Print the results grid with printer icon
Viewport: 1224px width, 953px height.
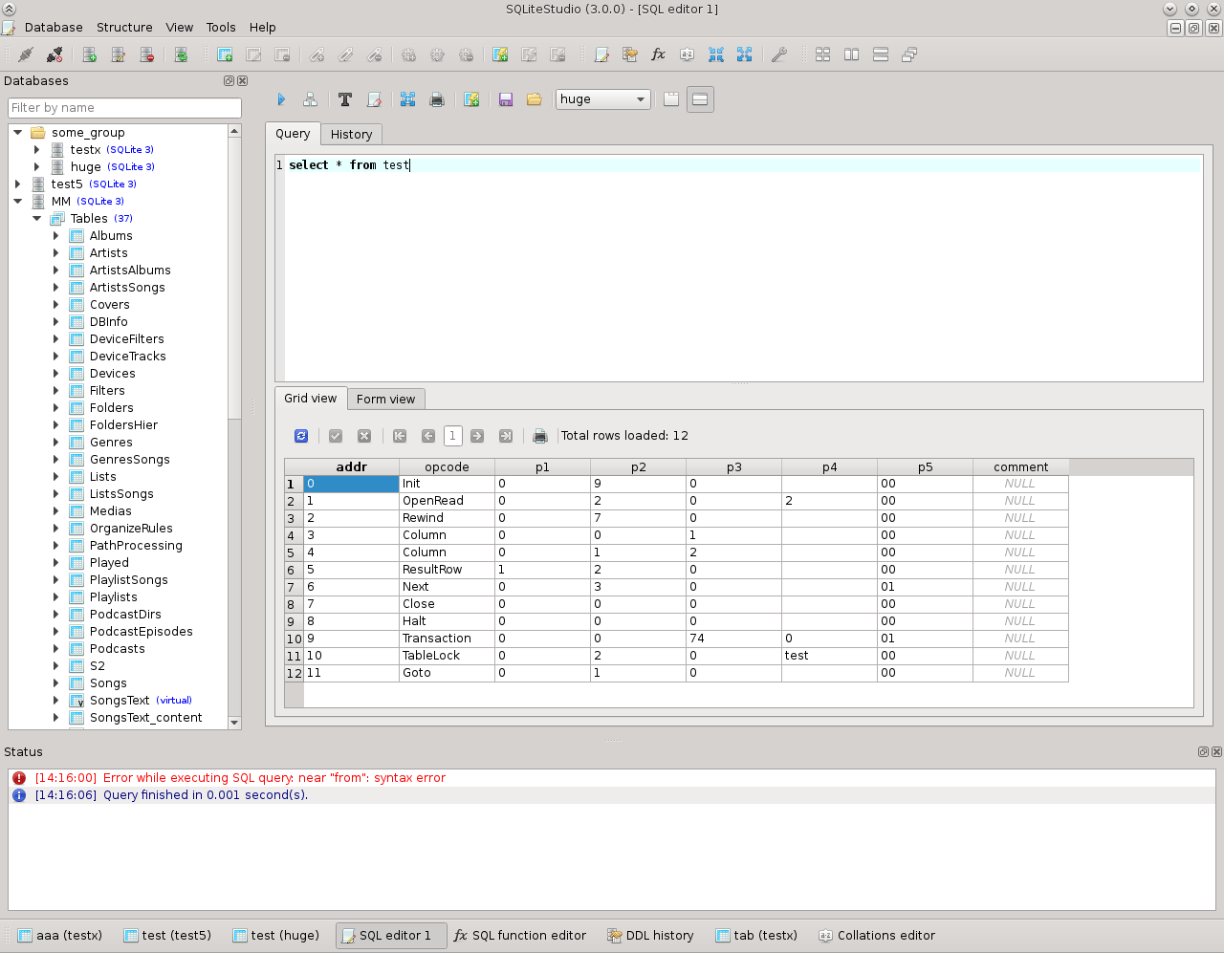[x=540, y=436]
